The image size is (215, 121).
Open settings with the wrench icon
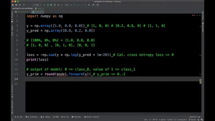[93, 5]
